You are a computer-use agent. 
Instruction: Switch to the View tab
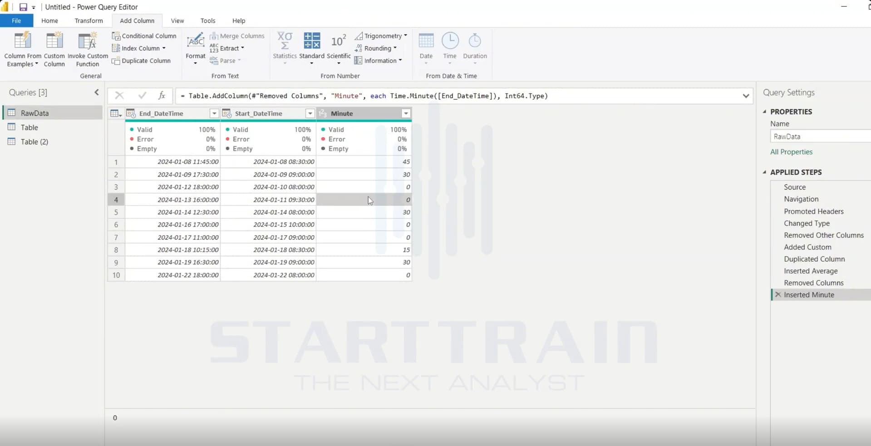(x=177, y=21)
